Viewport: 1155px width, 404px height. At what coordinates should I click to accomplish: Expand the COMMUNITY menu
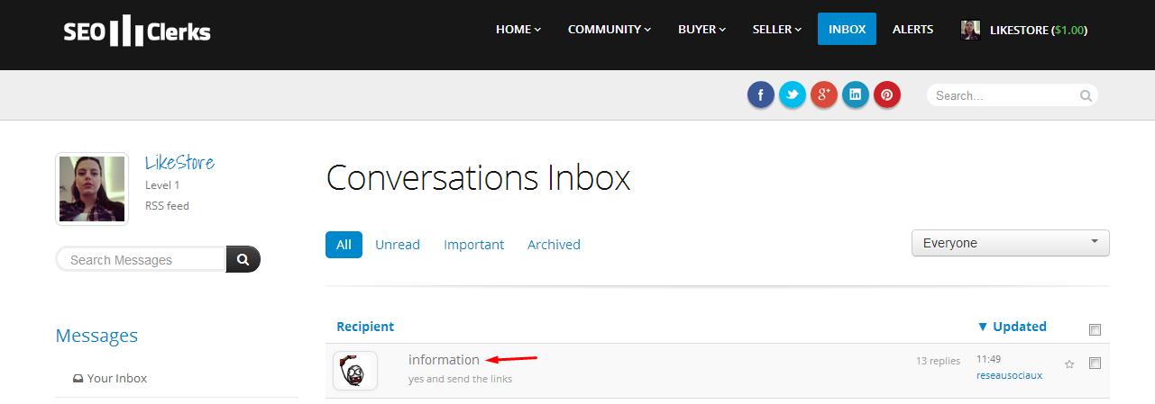click(610, 30)
